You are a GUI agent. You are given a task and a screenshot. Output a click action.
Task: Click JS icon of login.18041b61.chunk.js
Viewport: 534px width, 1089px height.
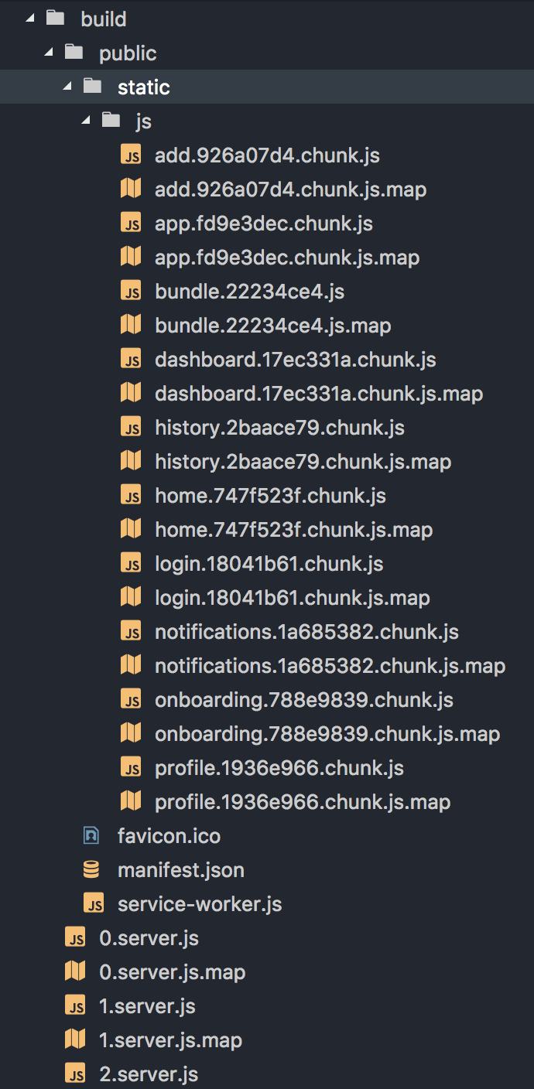pyautogui.click(x=131, y=564)
